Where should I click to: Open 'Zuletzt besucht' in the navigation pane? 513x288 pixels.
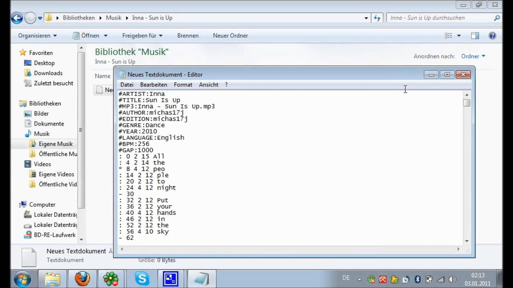(x=53, y=83)
